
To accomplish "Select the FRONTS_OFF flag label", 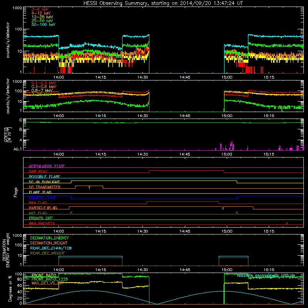I will [x=41, y=218].
